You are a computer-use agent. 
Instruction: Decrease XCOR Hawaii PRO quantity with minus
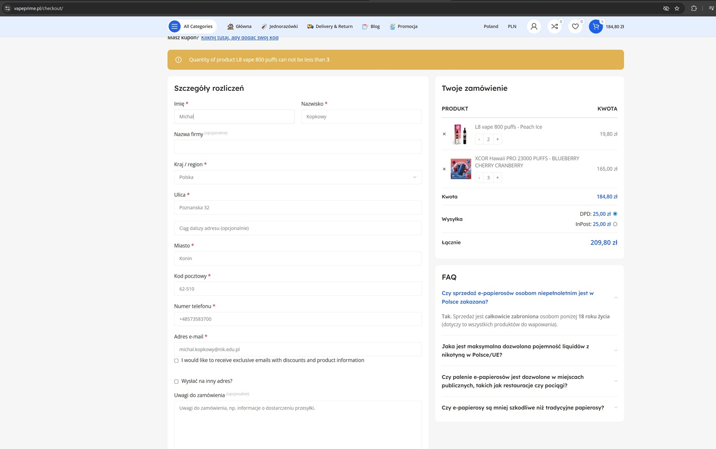click(479, 178)
